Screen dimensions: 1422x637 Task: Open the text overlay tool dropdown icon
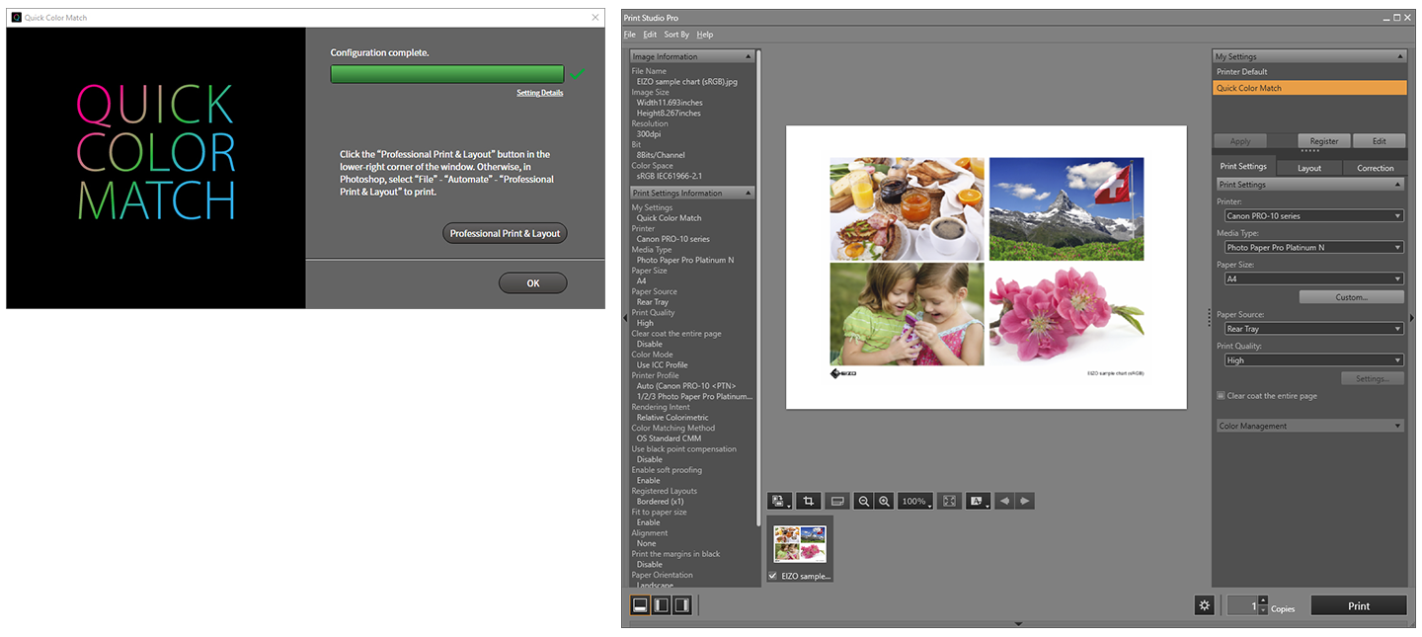coord(978,501)
